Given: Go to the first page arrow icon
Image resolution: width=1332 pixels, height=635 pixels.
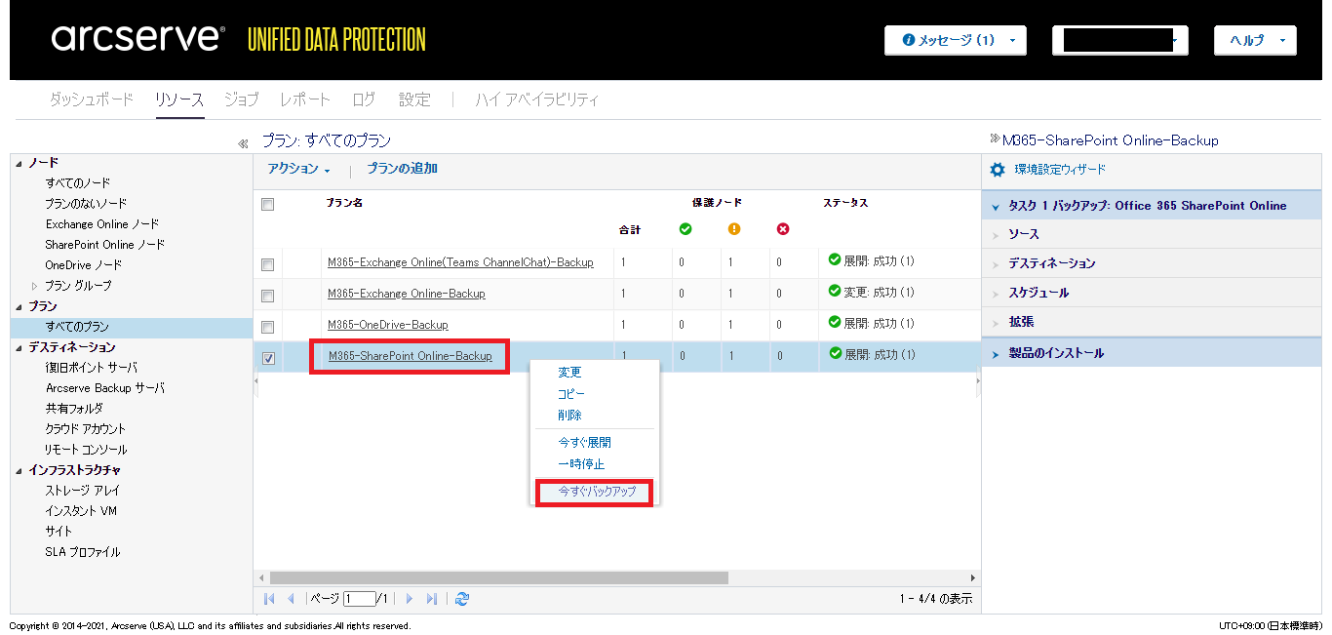Looking at the screenshot, I should click(270, 599).
